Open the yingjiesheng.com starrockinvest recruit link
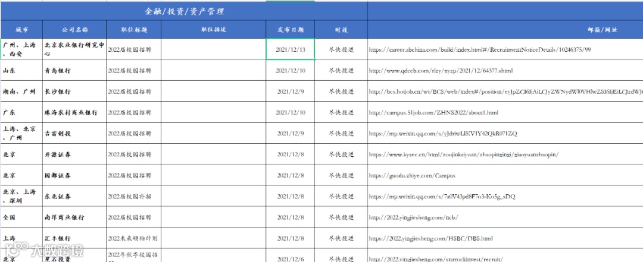Screen dimensions: 643x262 coord(435,258)
